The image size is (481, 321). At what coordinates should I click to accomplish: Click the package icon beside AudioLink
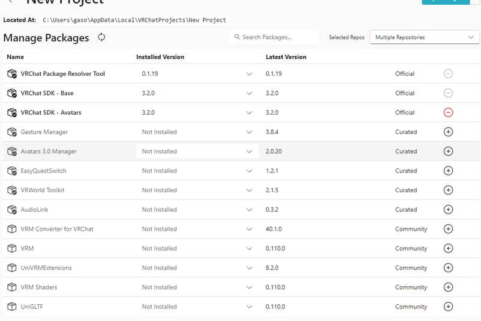12,209
